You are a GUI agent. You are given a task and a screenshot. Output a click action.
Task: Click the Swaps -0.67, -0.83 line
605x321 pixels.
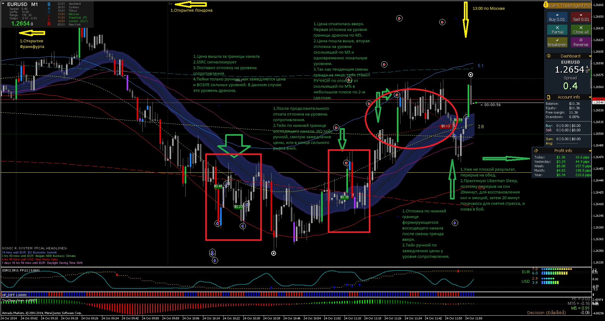pyautogui.click(x=23, y=18)
